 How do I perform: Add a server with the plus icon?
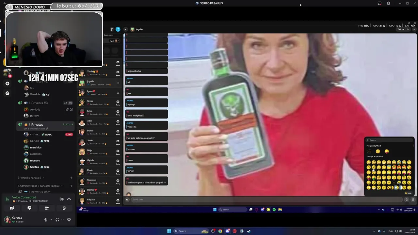[7, 83]
